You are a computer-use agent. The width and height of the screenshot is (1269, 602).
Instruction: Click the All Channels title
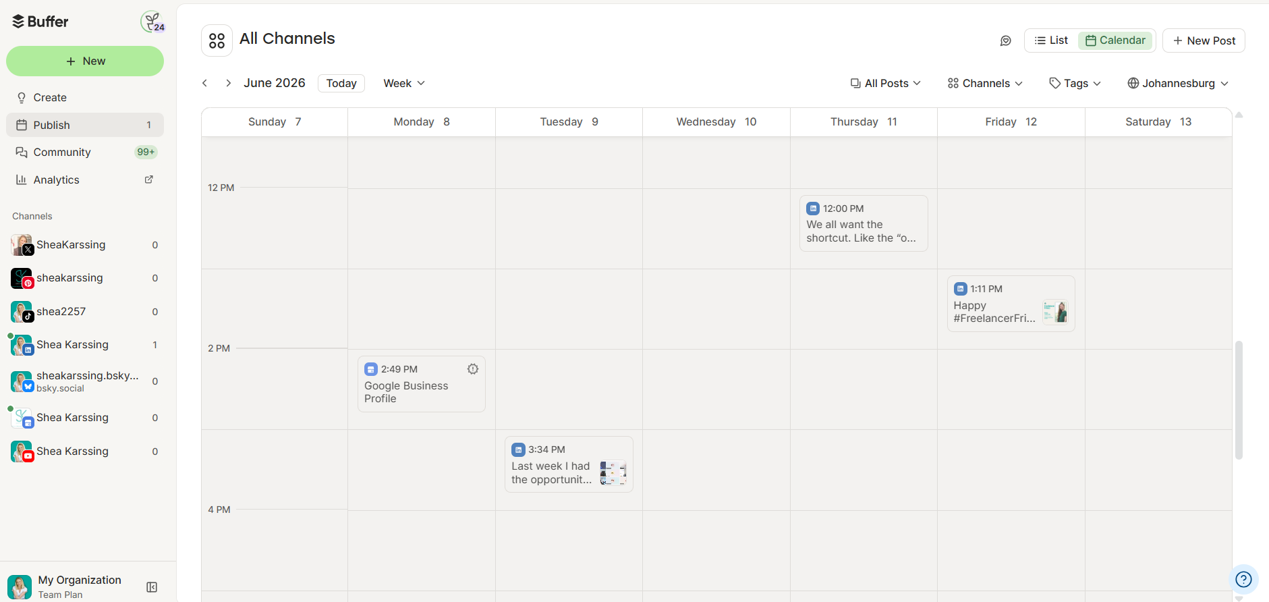click(287, 38)
